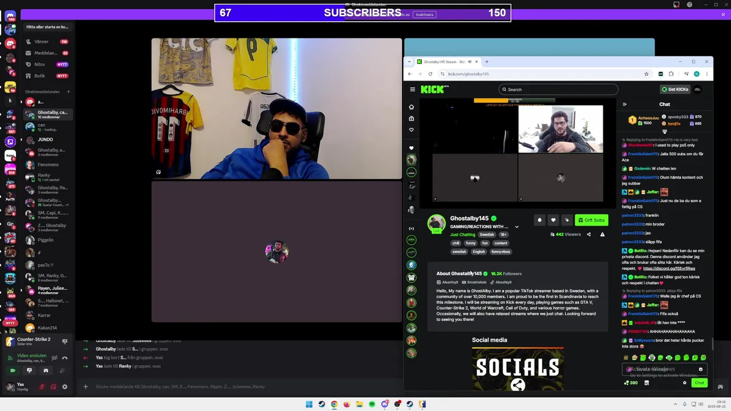Image resolution: width=731 pixels, height=411 pixels.
Task: Expand the Kick stream title dropdown
Action: [x=517, y=227]
